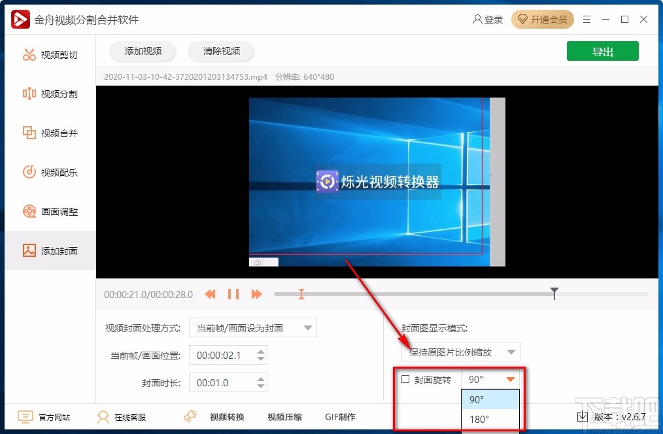Click the orange timeline start marker

tap(301, 294)
